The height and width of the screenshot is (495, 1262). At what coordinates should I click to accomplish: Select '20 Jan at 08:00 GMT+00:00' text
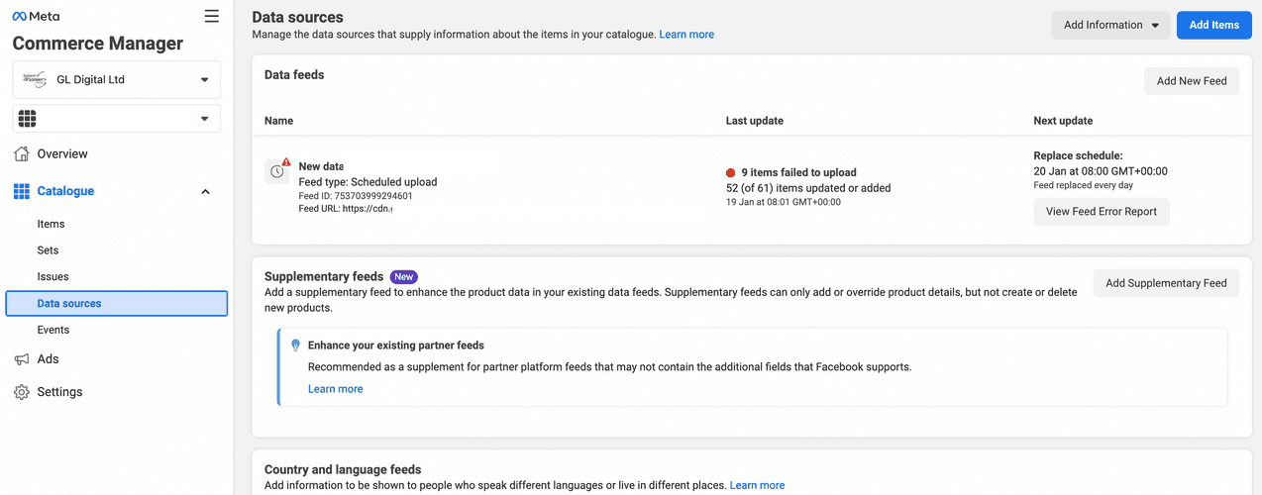(x=1101, y=171)
